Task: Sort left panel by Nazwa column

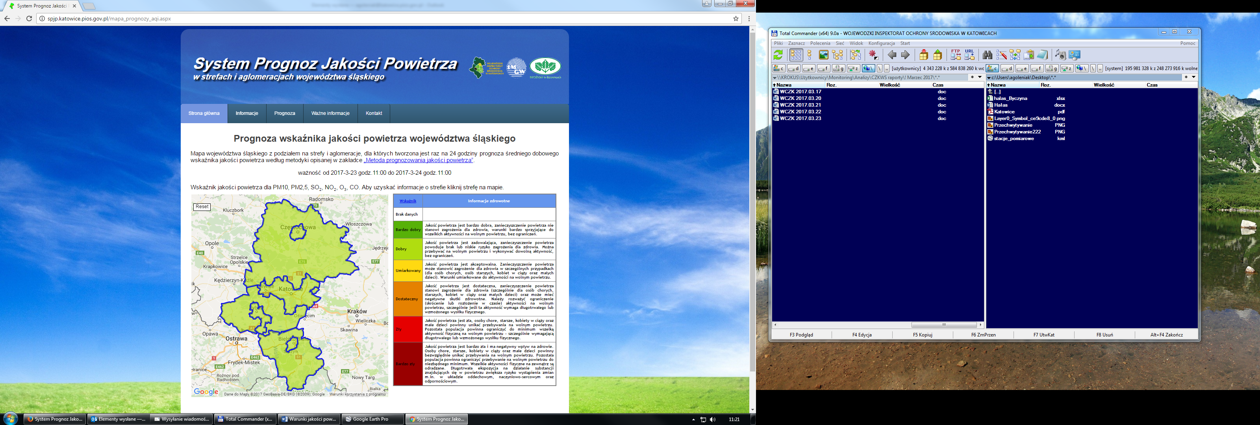Action: tap(799, 85)
